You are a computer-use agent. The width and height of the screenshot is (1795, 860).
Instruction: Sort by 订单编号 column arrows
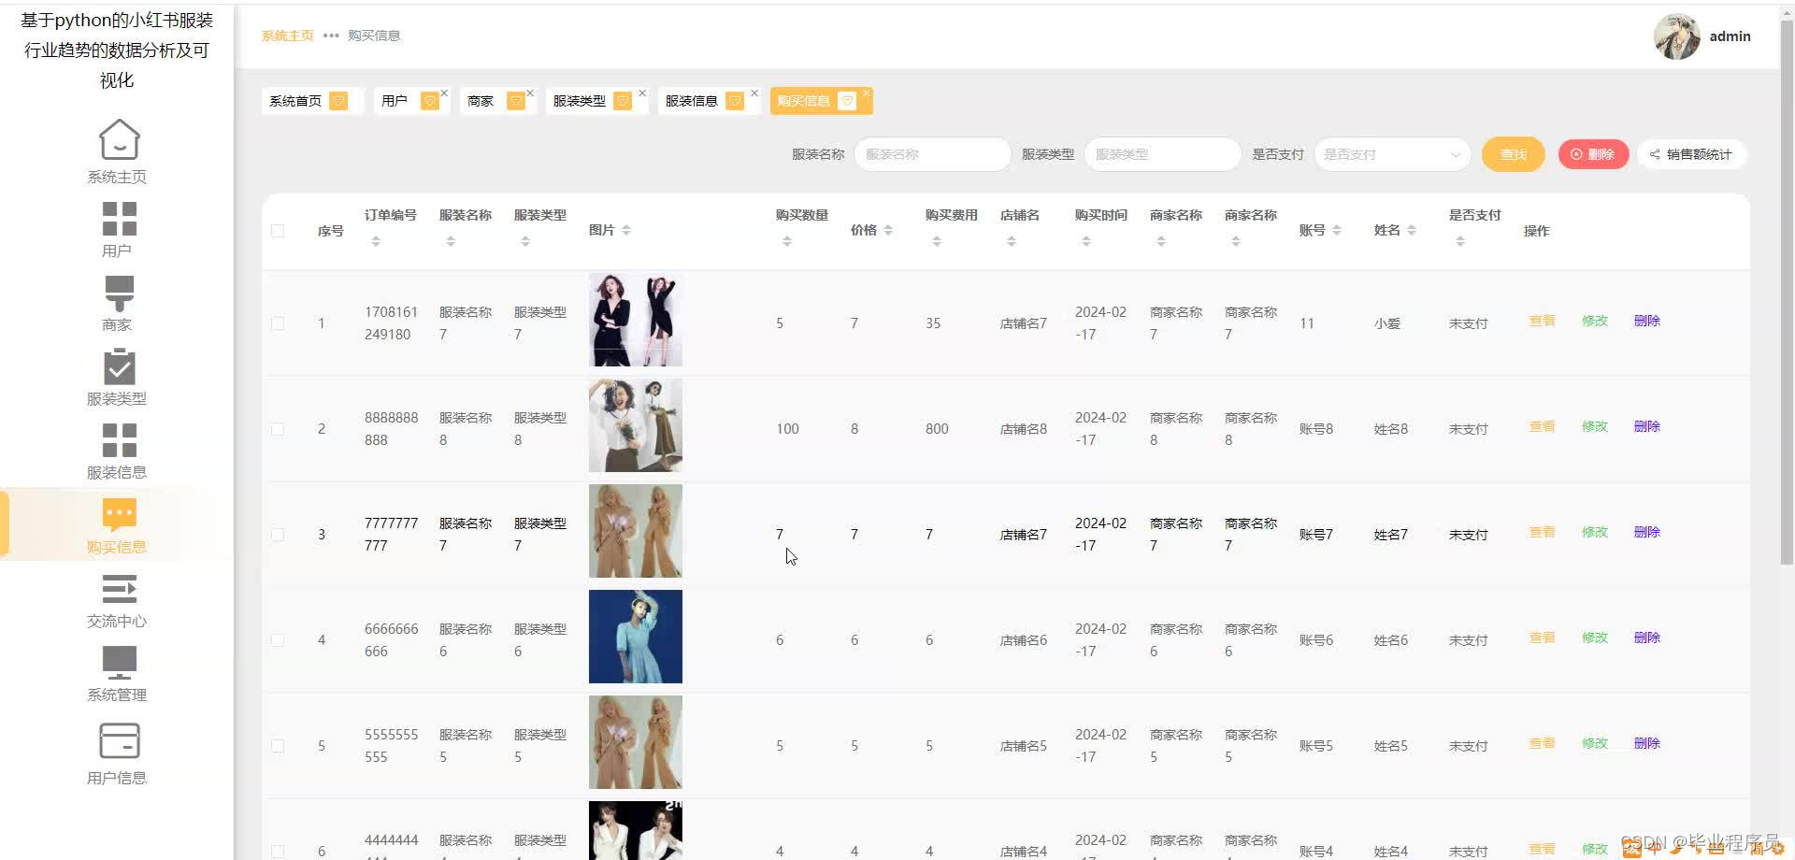pos(376,241)
